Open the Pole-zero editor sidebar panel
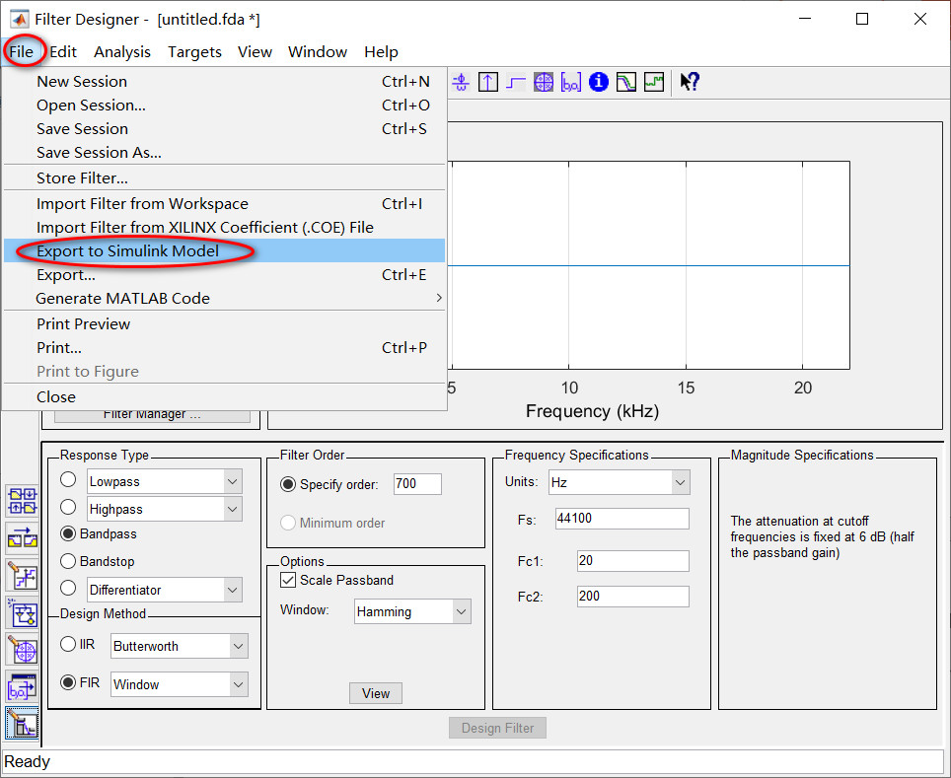Viewport: 951px width, 778px height. (x=23, y=650)
